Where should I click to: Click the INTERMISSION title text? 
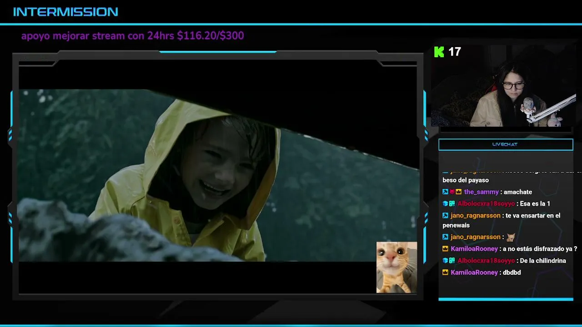click(x=65, y=12)
